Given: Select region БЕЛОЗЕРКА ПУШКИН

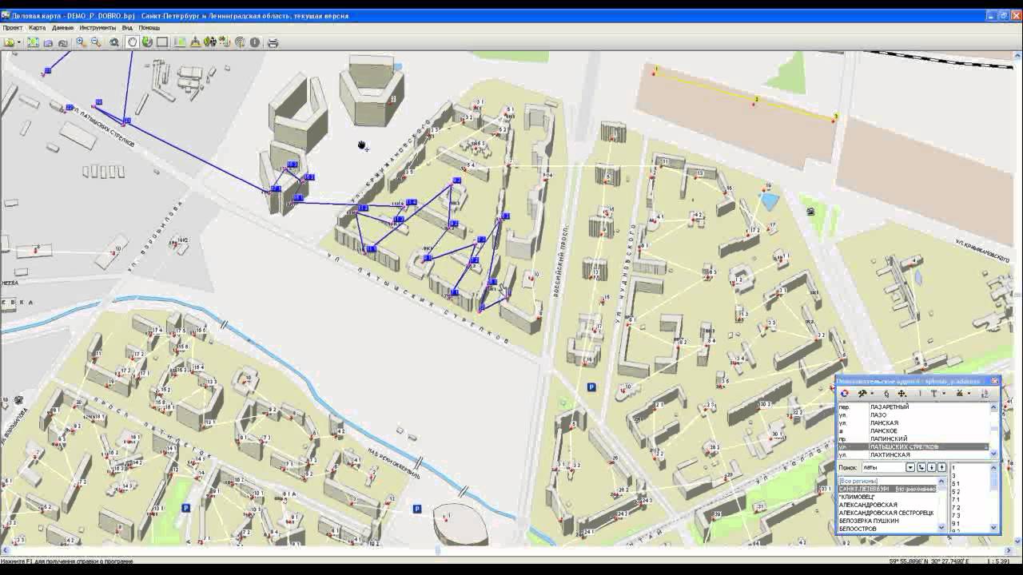Looking at the screenshot, I should click(x=869, y=521).
